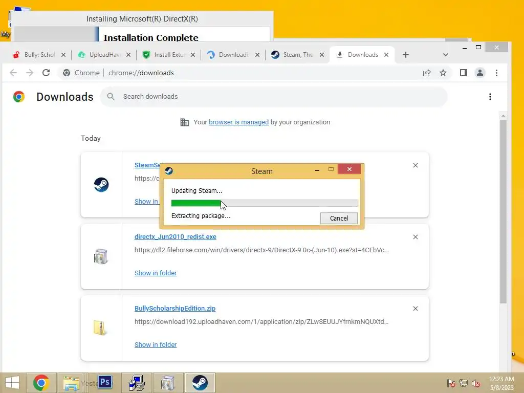The height and width of the screenshot is (393, 524).
Task: Open the Chrome side panel
Action: (x=464, y=73)
